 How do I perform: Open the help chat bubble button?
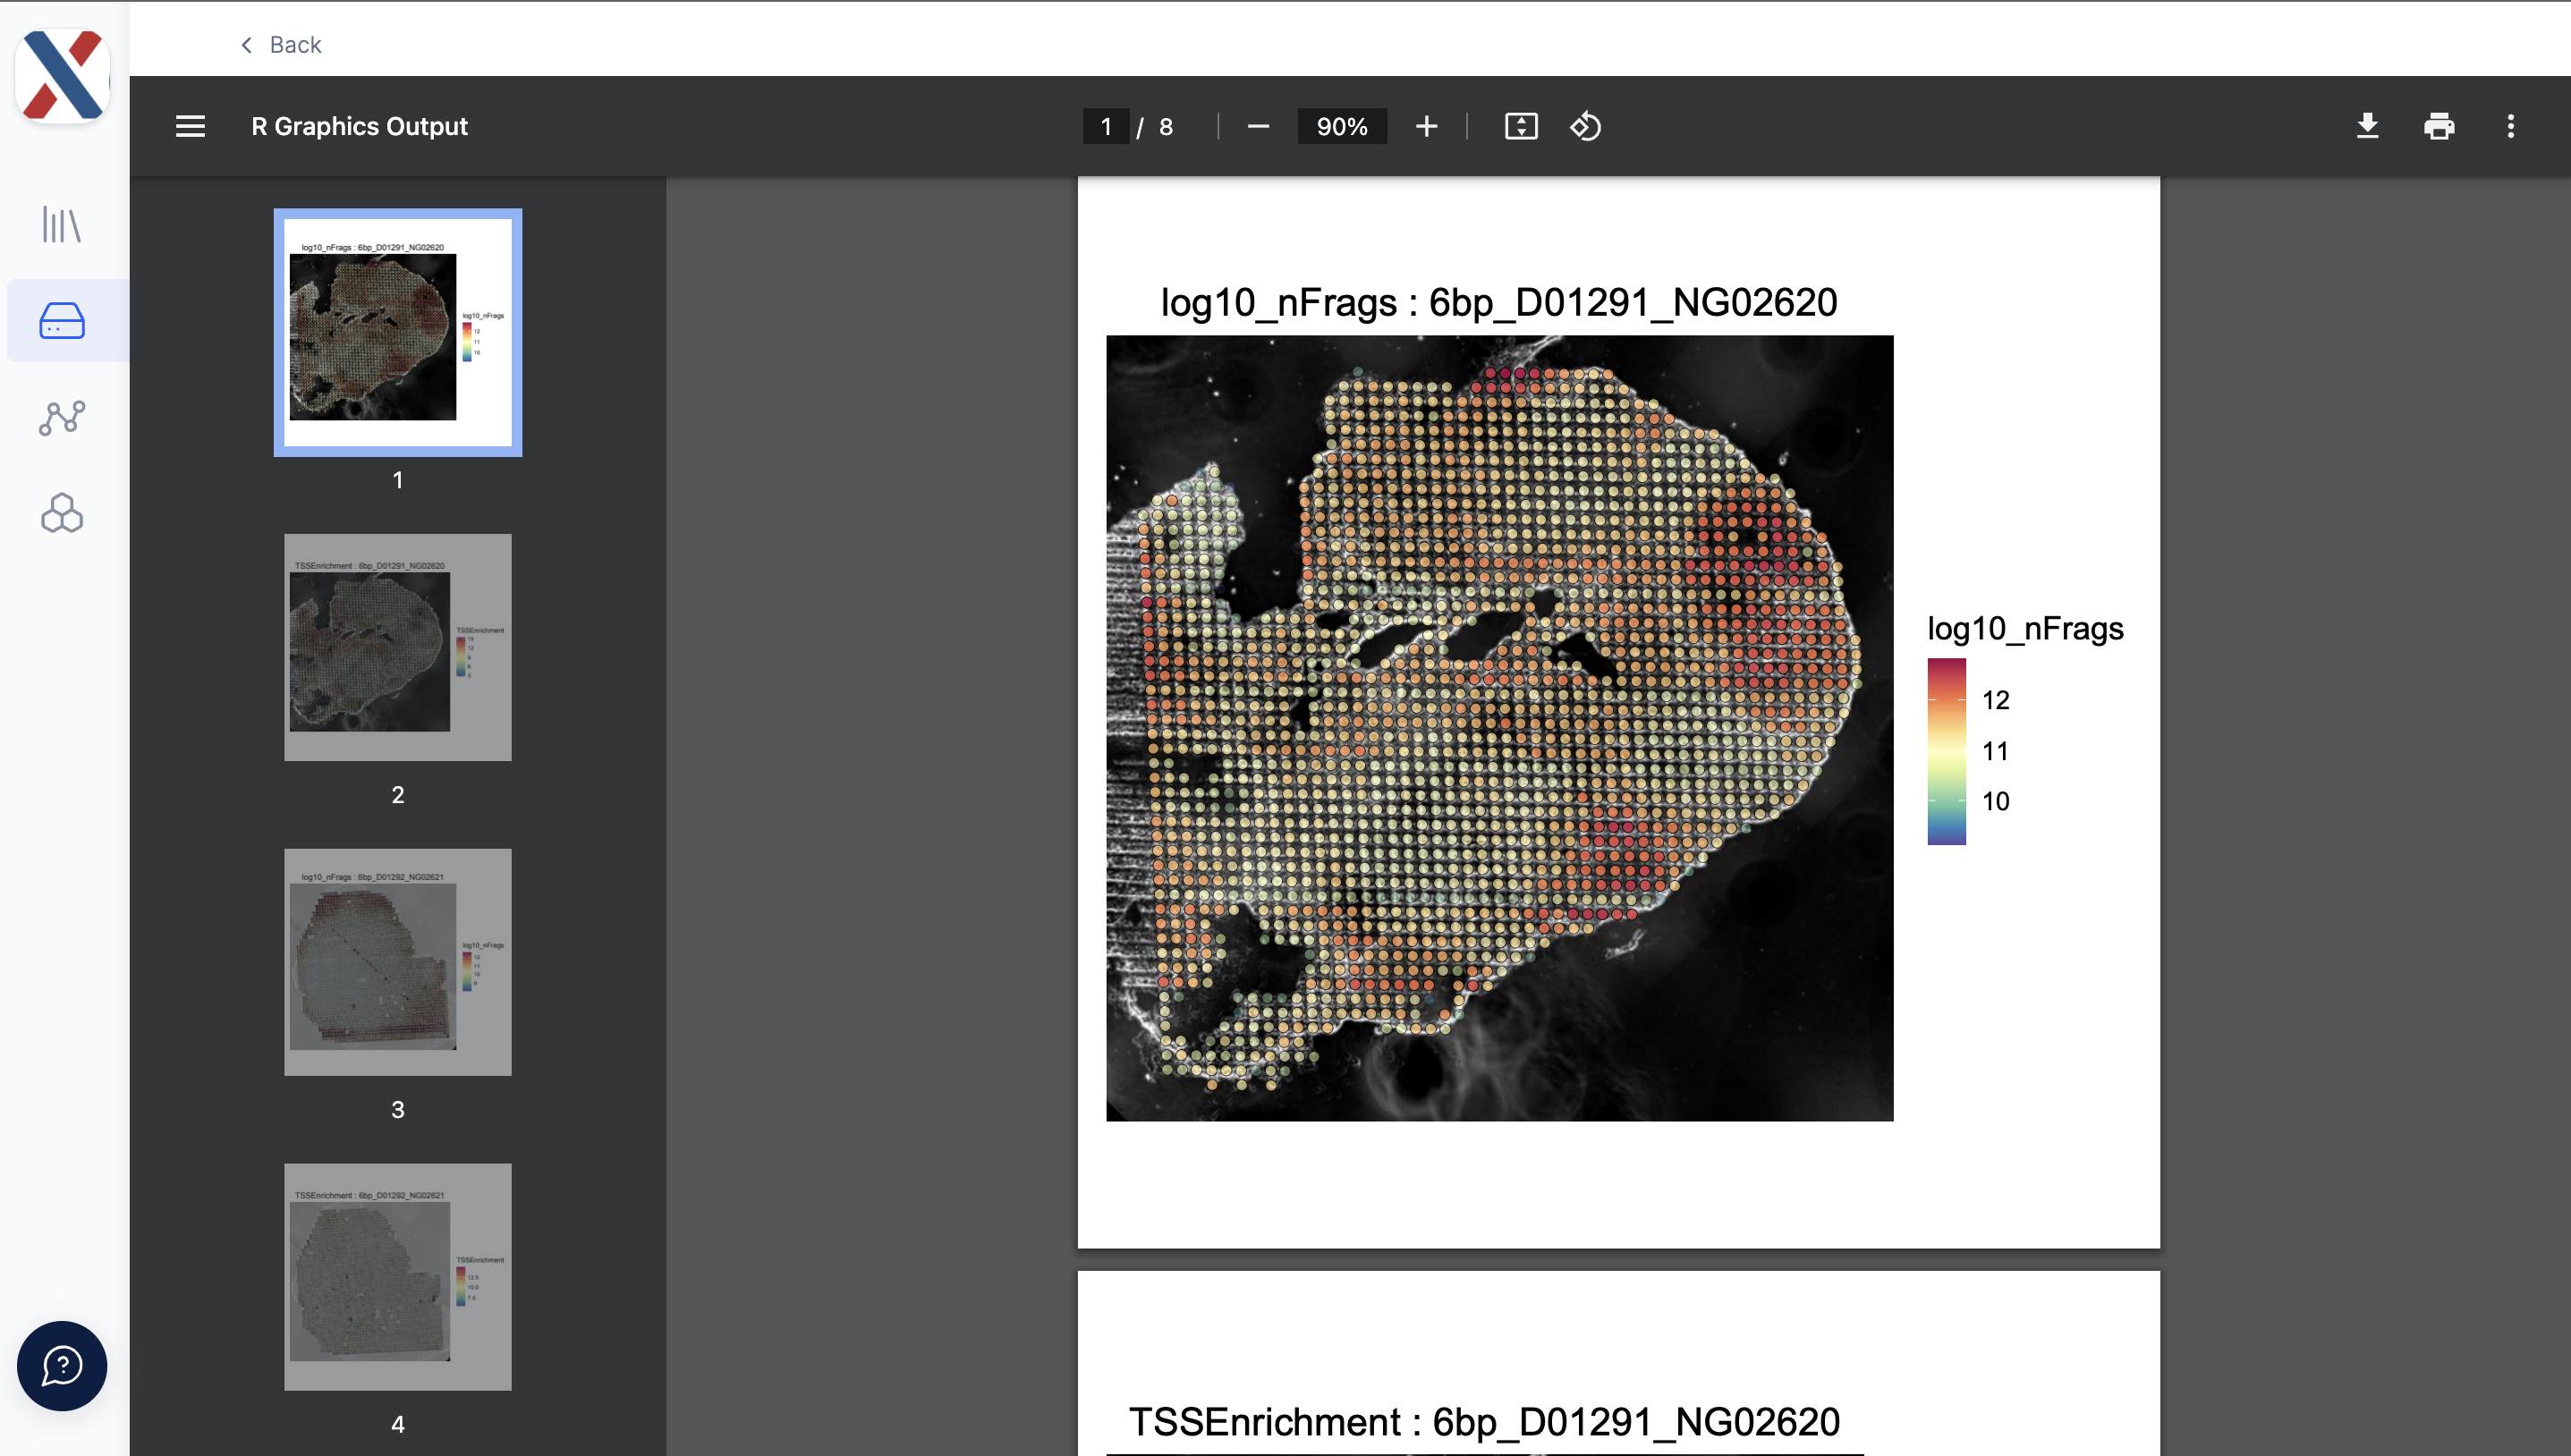pos(62,1365)
